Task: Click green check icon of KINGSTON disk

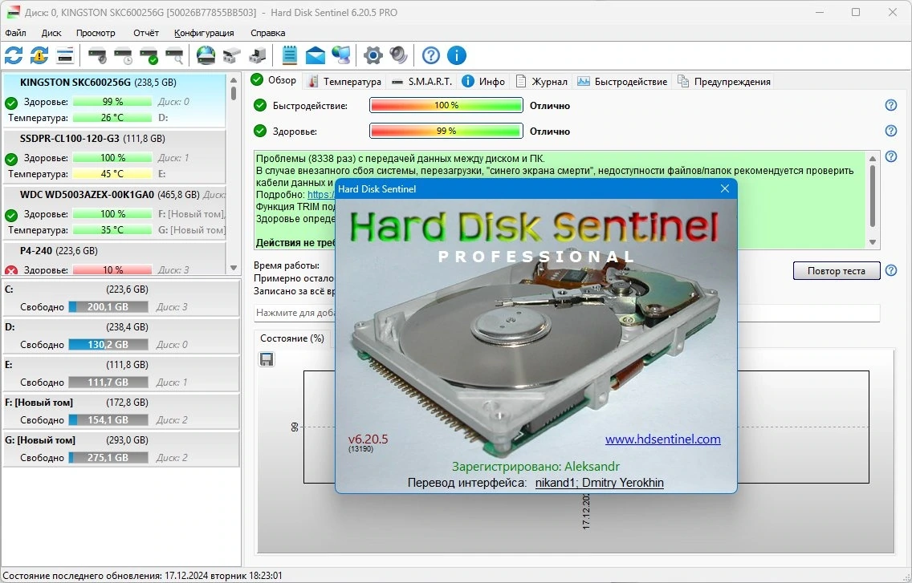Action: tap(11, 103)
